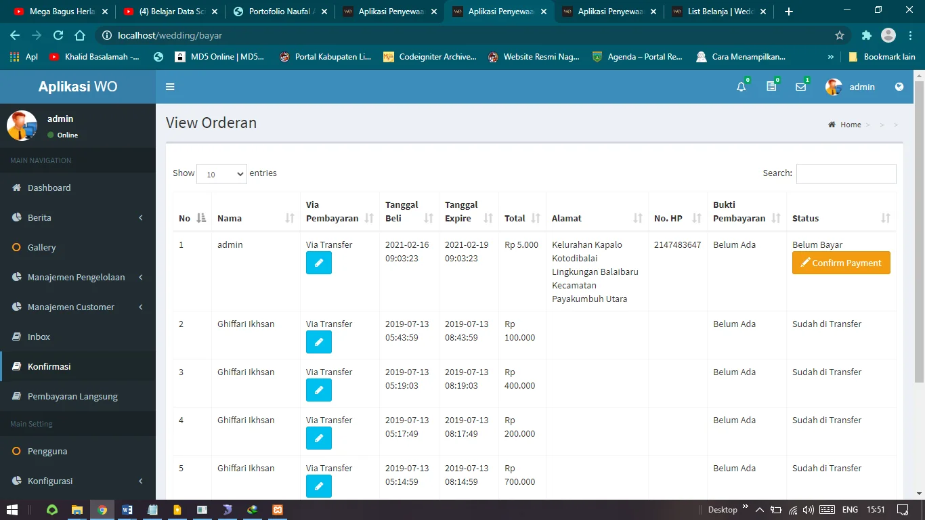Open the Bookmark lain folder

[x=882, y=57]
